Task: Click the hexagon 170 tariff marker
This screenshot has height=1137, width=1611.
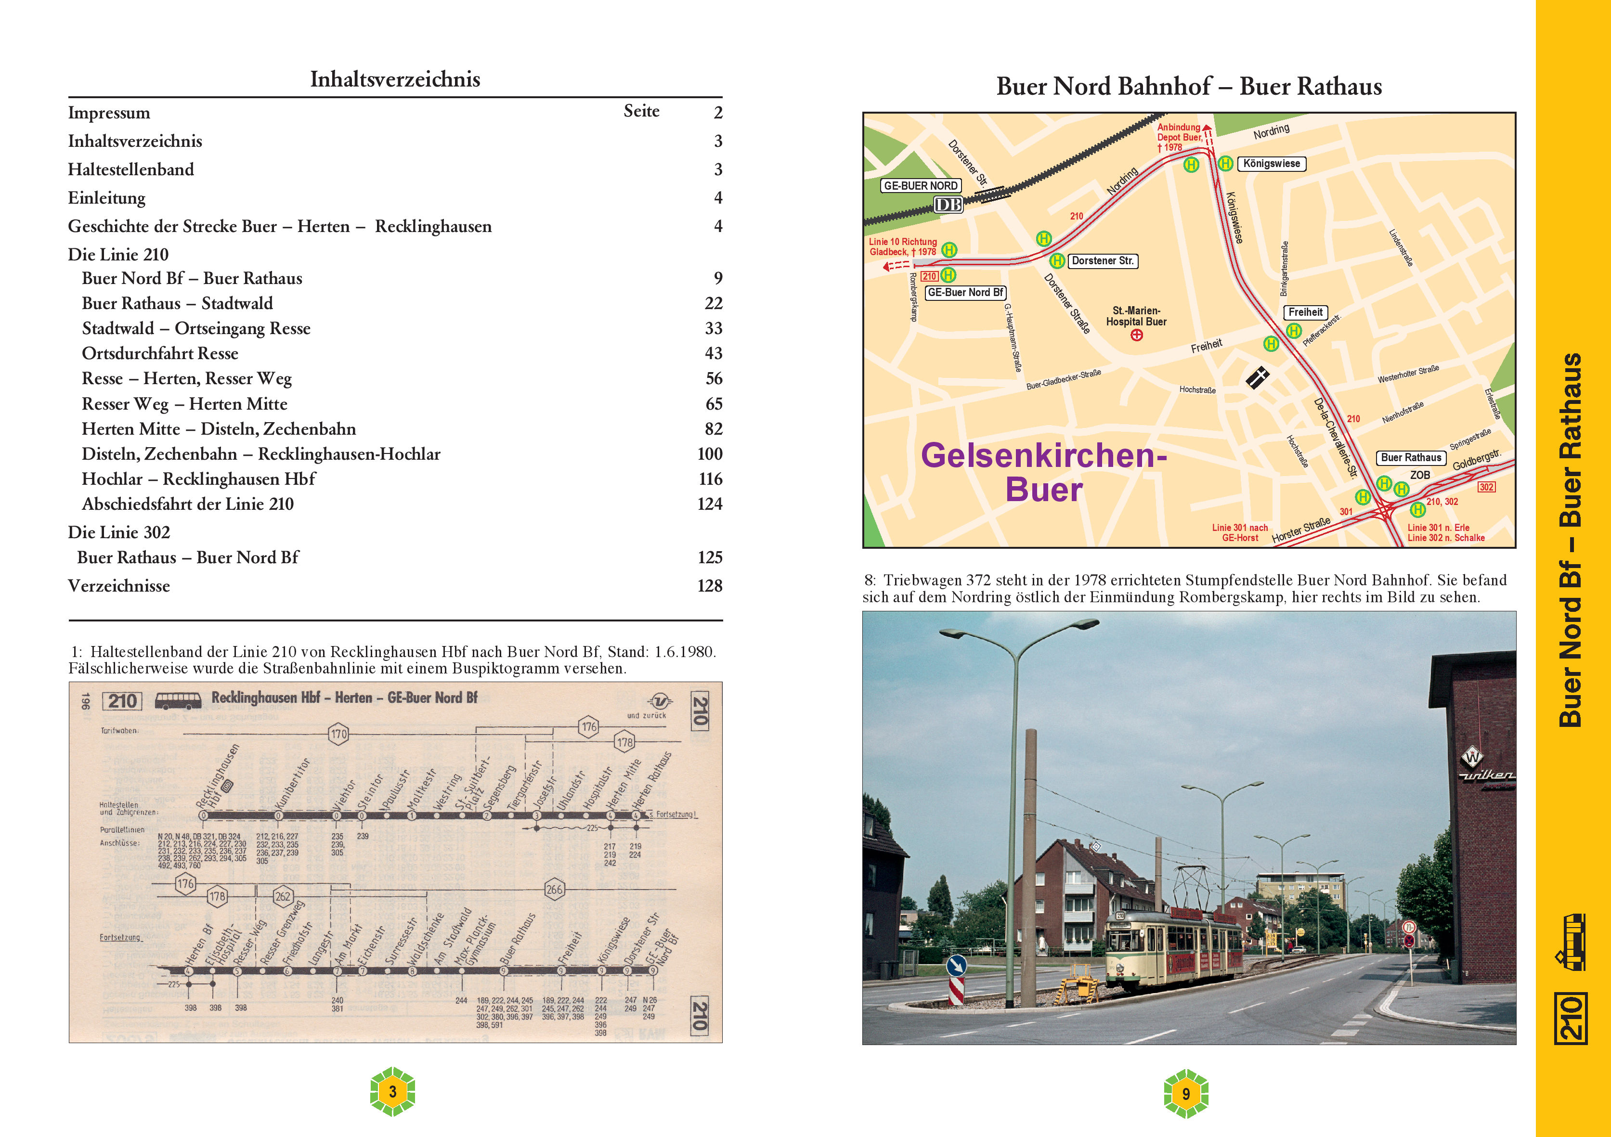Action: 339,735
